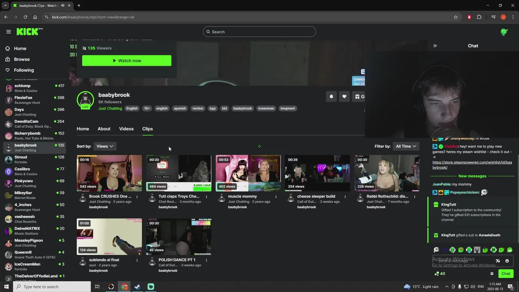519x292 pixels.
Task: Open the hamburger sidebar menu
Action: [9, 32]
